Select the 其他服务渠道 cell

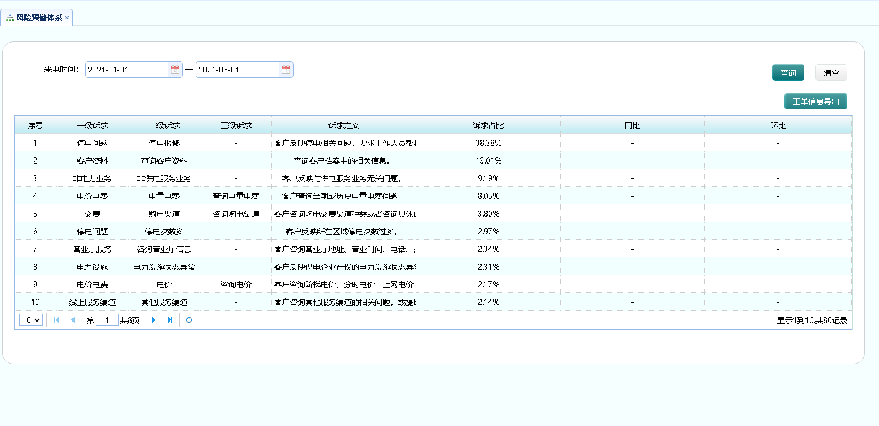pyautogui.click(x=164, y=302)
